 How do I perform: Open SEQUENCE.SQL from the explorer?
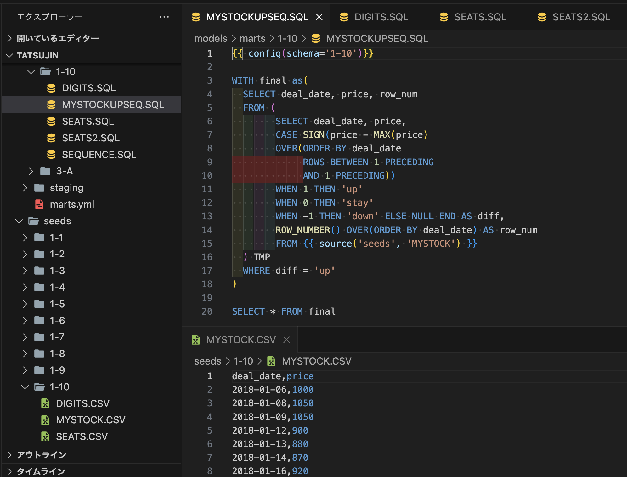pyautogui.click(x=98, y=154)
